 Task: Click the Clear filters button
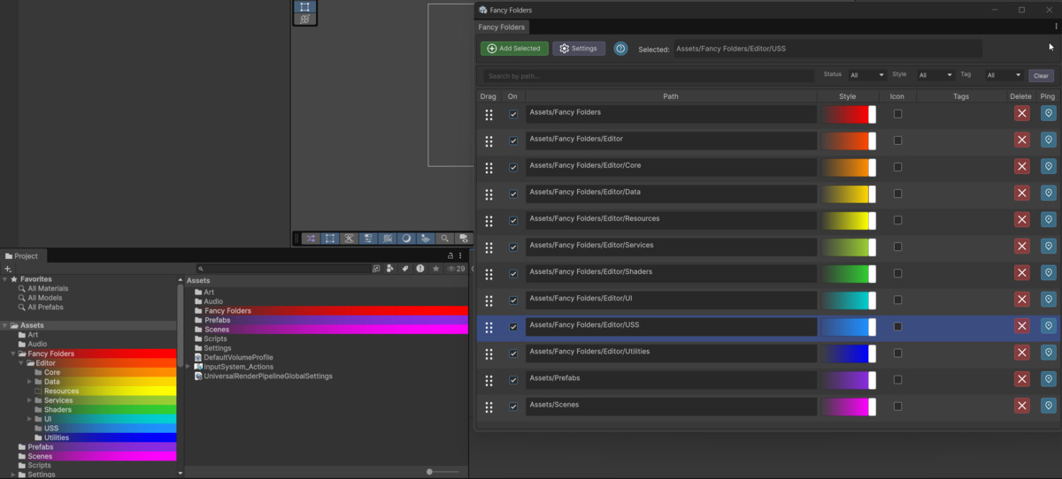(x=1041, y=75)
